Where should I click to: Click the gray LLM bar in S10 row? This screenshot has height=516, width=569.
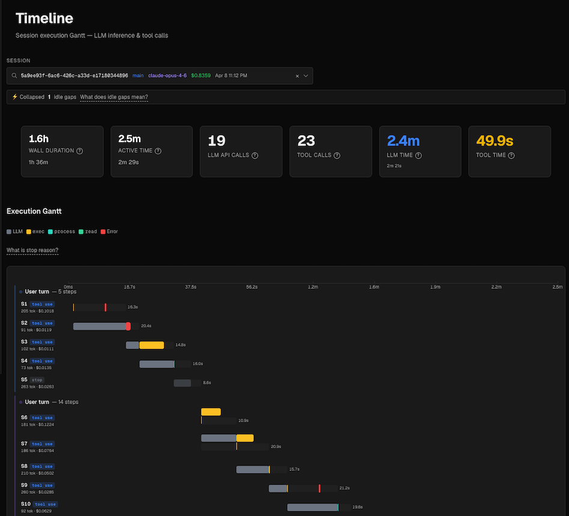click(312, 508)
